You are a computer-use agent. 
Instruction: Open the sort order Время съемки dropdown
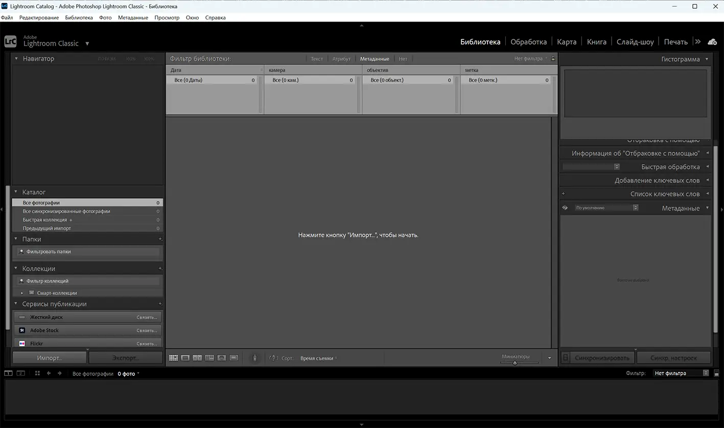[318, 358]
